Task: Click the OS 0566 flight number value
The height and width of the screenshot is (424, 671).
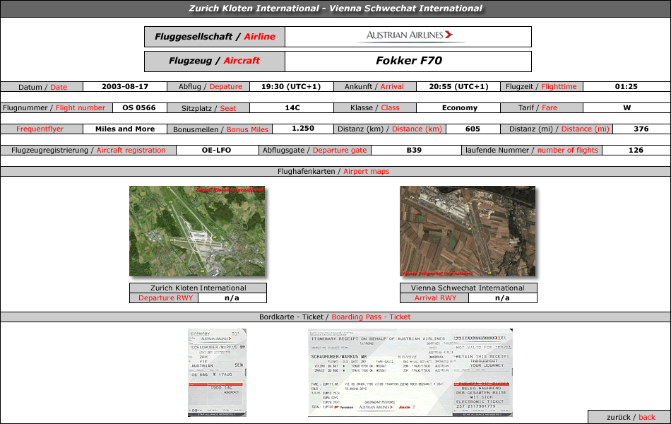Action: [139, 108]
